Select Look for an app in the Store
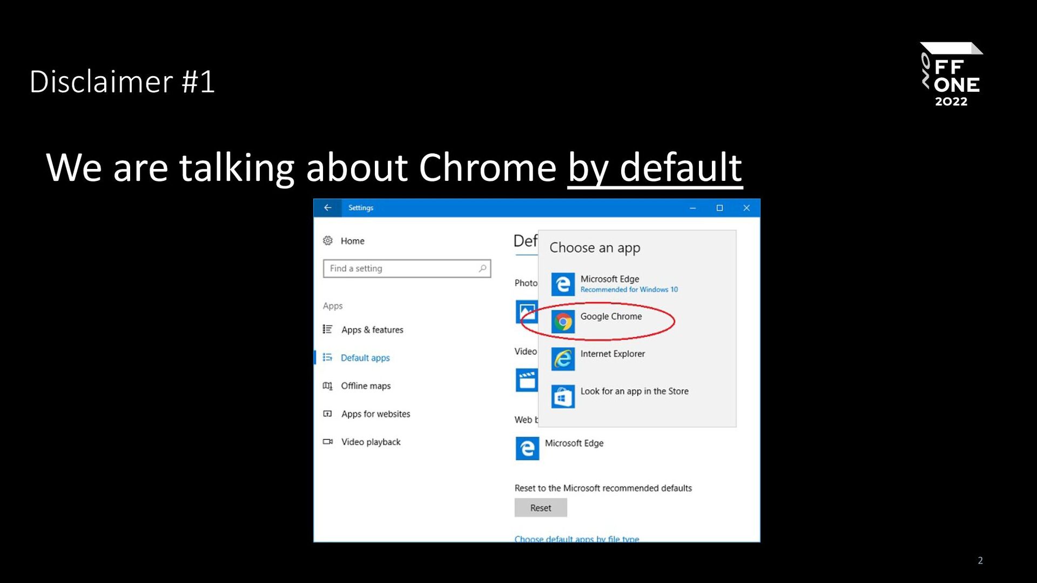Image resolution: width=1037 pixels, height=583 pixels. [x=634, y=391]
